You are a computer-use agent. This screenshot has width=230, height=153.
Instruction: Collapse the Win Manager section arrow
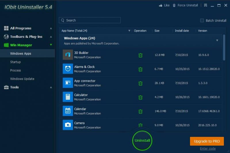tap(51, 45)
